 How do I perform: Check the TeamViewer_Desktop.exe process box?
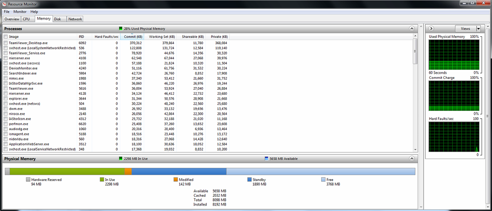(5, 43)
